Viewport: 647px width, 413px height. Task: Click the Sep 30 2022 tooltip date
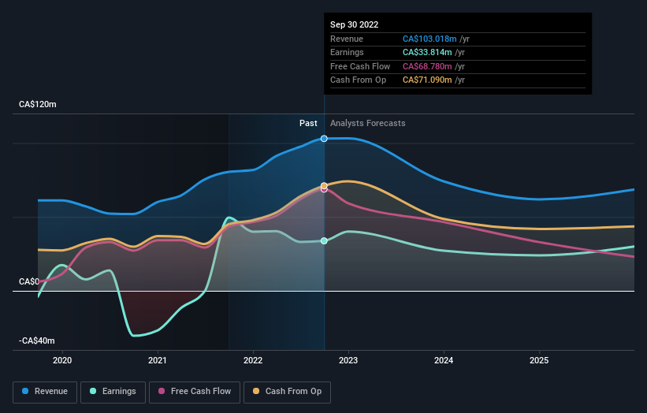click(x=354, y=24)
